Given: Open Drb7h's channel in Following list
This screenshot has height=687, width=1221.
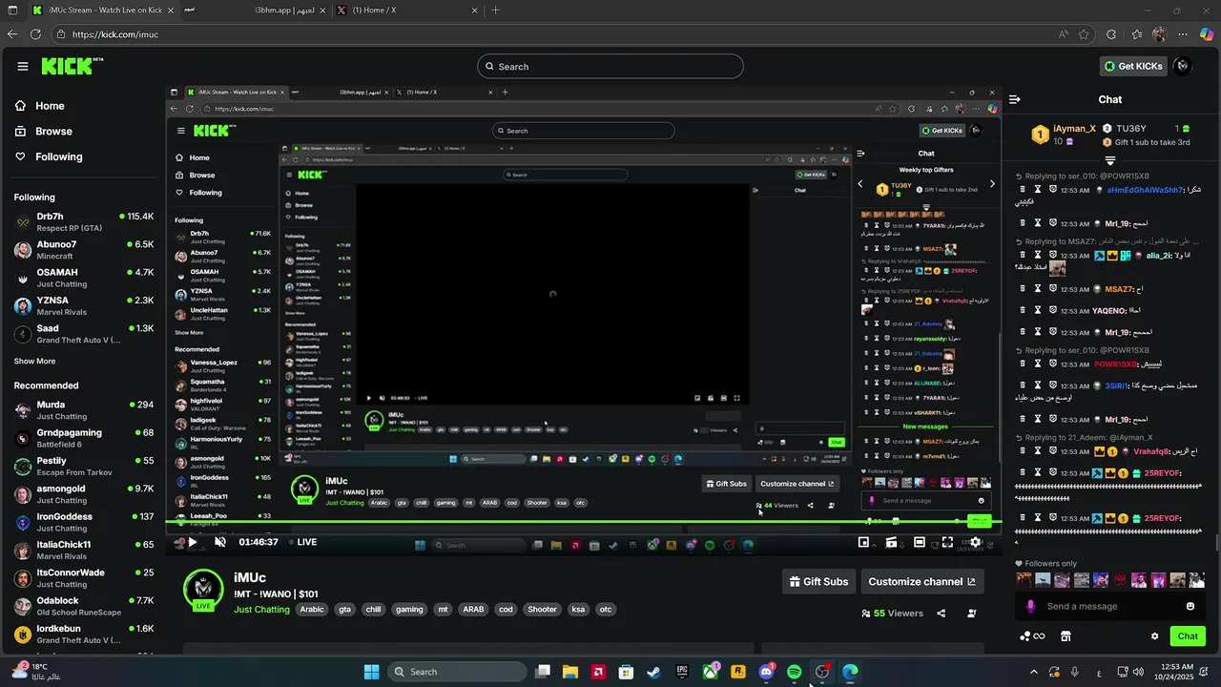Looking at the screenshot, I should click(x=84, y=221).
